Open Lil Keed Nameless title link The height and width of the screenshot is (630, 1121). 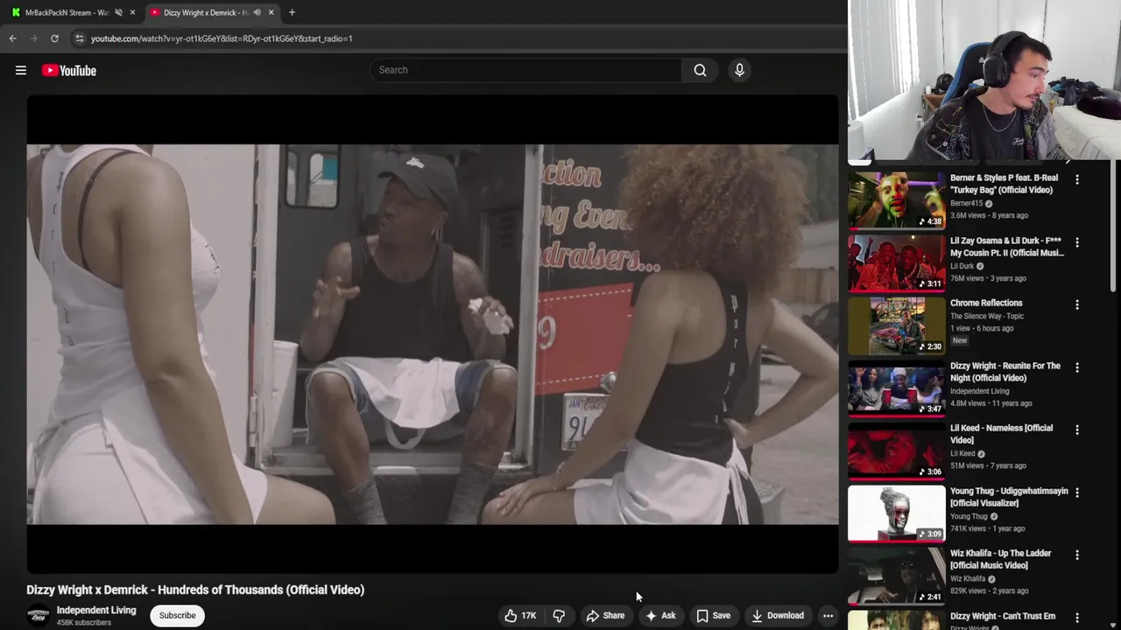[1002, 434]
